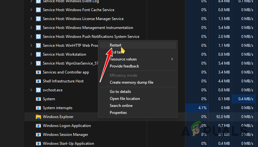Screen dimensions: 258x147
Task: Click the Service Host: Workstation gear icon
Action: pyautogui.click(x=38, y=54)
